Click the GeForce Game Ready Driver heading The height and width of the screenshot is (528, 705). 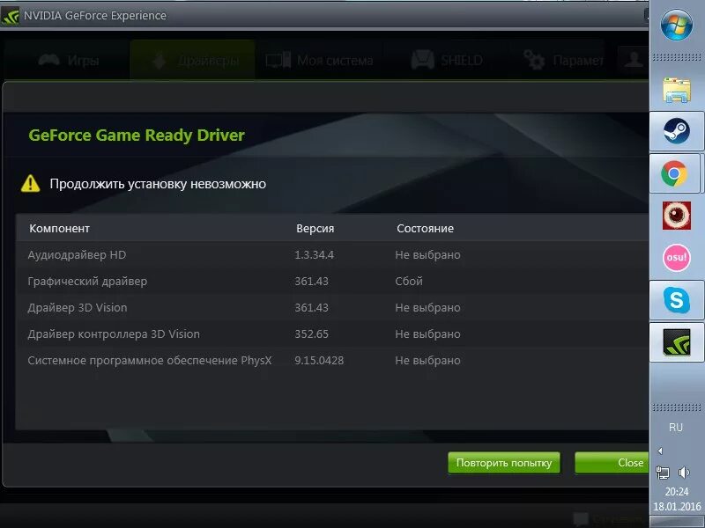137,136
